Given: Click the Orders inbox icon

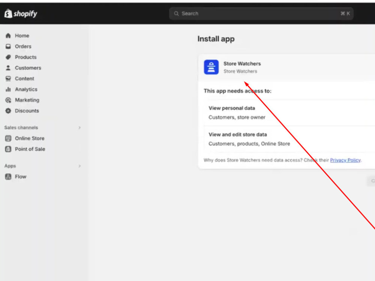Looking at the screenshot, I should 8,46.
